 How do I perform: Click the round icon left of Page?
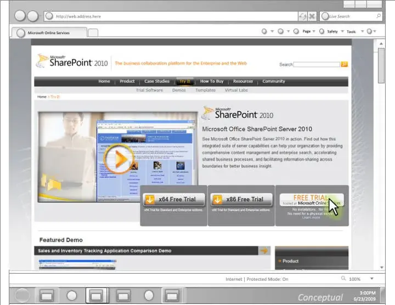(296, 31)
